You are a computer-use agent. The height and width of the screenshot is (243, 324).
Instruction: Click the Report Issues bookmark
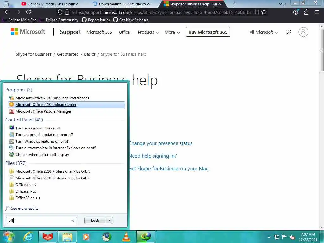[x=96, y=20]
